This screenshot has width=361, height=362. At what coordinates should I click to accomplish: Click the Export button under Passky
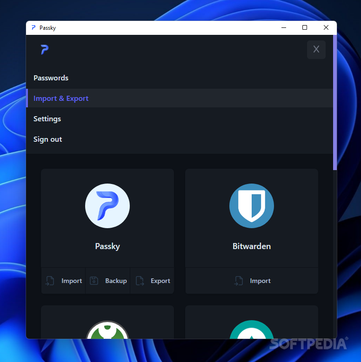(x=152, y=281)
